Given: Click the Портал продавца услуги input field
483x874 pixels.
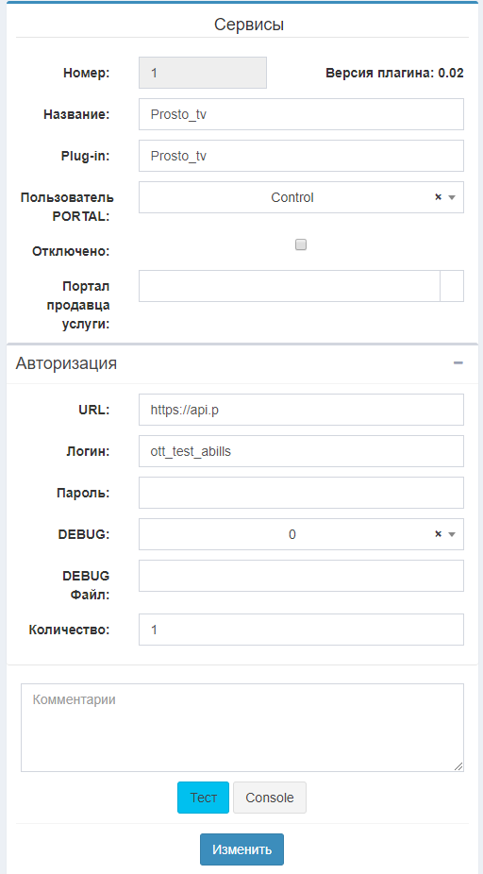Looking at the screenshot, I should click(x=289, y=286).
